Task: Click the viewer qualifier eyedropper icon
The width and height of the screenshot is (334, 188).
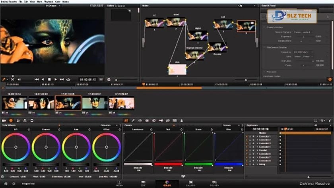Action: 4,79
